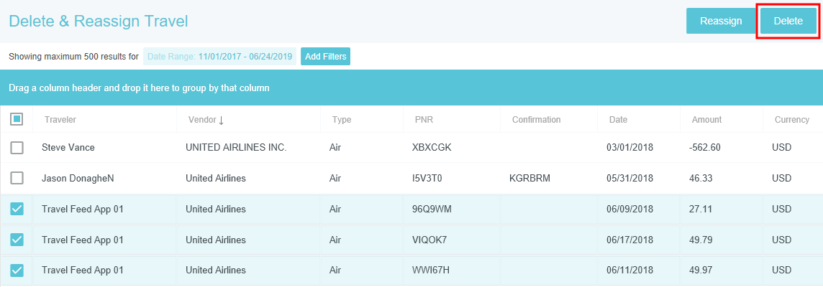Click the KGRBRM confirmation cell

point(529,178)
